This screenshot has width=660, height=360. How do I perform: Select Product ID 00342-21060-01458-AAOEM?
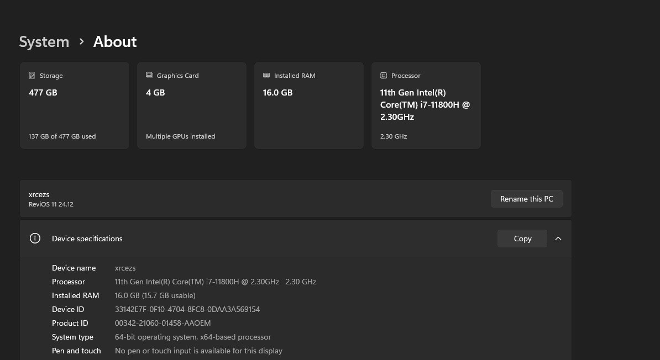[163, 323]
